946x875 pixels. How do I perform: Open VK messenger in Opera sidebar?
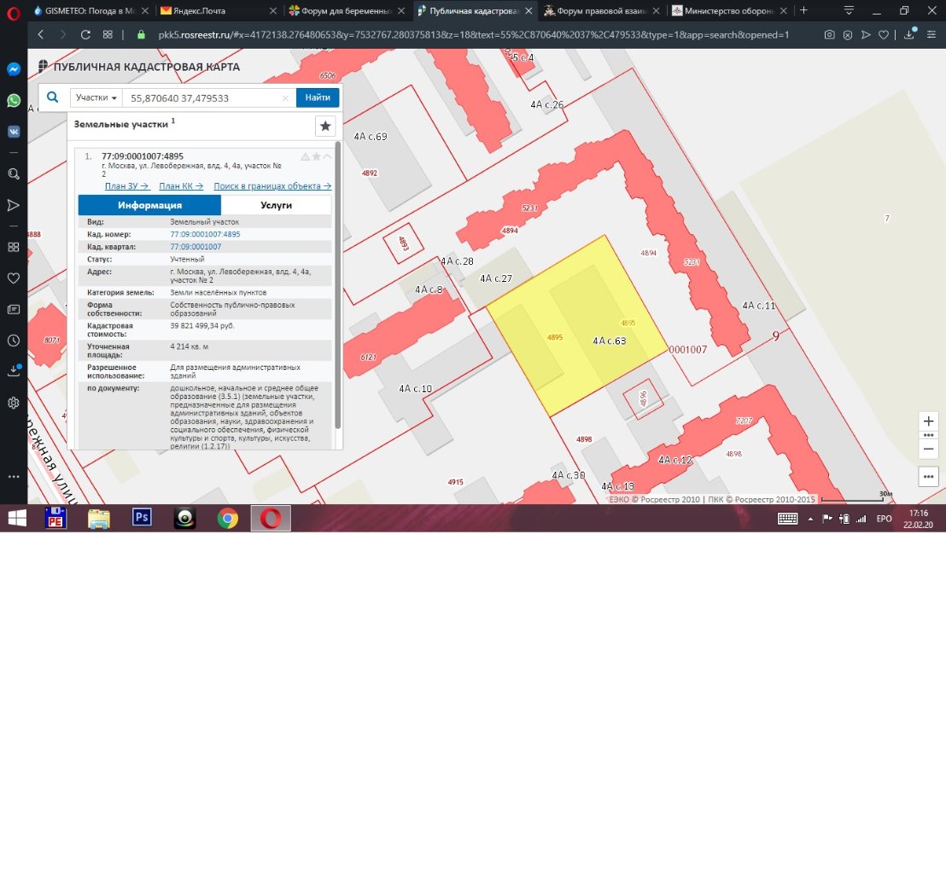(14, 132)
